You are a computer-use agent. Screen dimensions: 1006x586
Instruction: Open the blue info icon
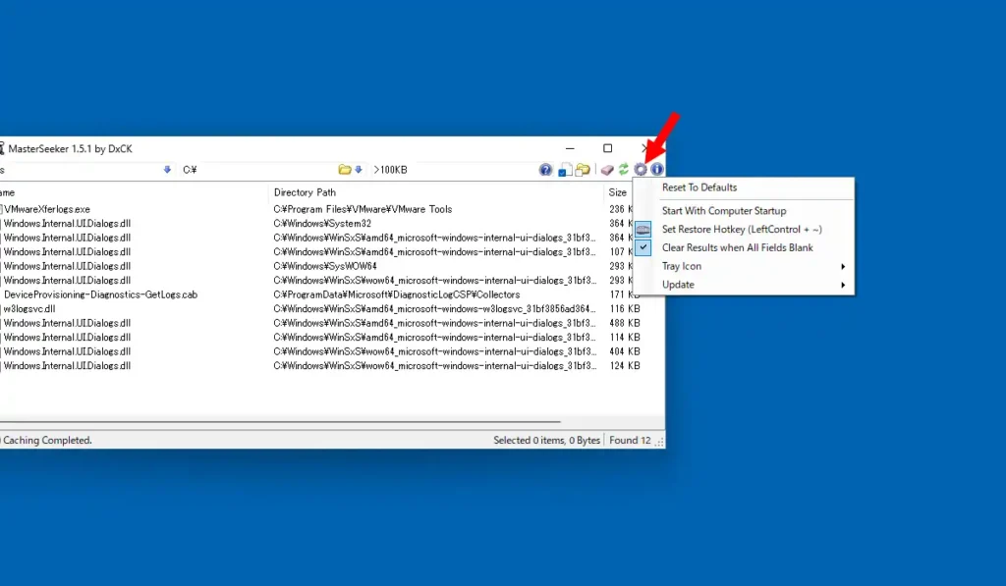point(657,170)
